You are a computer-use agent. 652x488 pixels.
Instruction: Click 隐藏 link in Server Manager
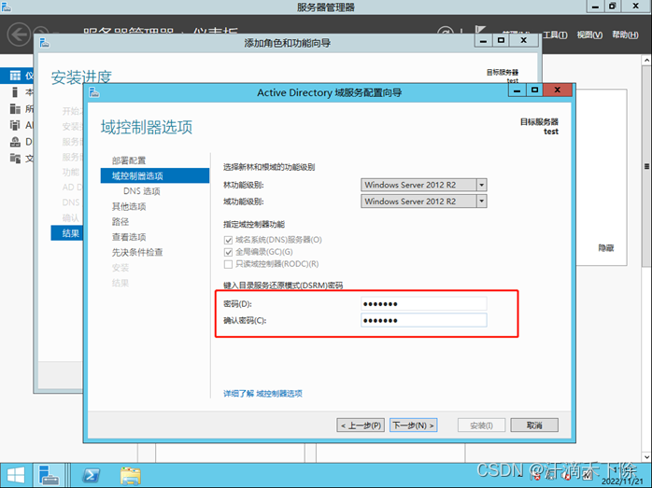[606, 248]
